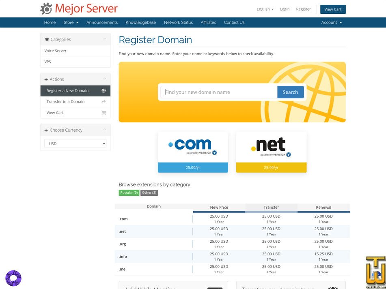The image size is (386, 289).
Task: Focus the domain name search field
Action: [219, 92]
